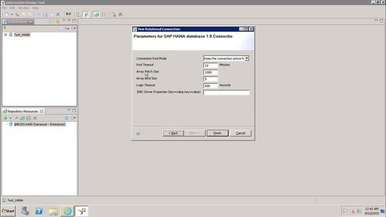Click the Pool Timeout input field
386x217 pixels.
pos(210,66)
